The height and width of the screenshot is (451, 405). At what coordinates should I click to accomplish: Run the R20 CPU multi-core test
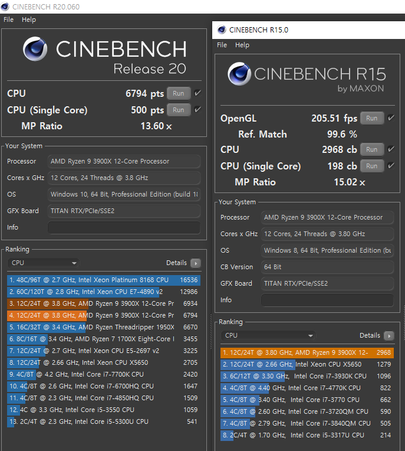coord(179,93)
